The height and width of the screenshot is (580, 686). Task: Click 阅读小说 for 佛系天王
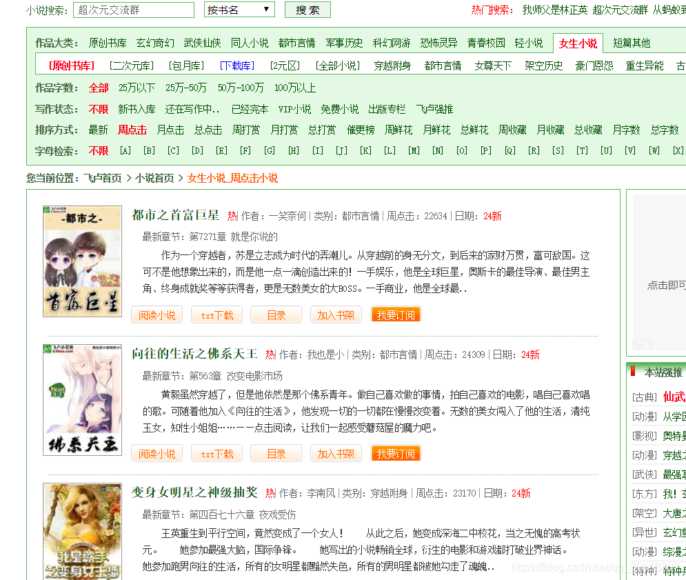click(157, 454)
